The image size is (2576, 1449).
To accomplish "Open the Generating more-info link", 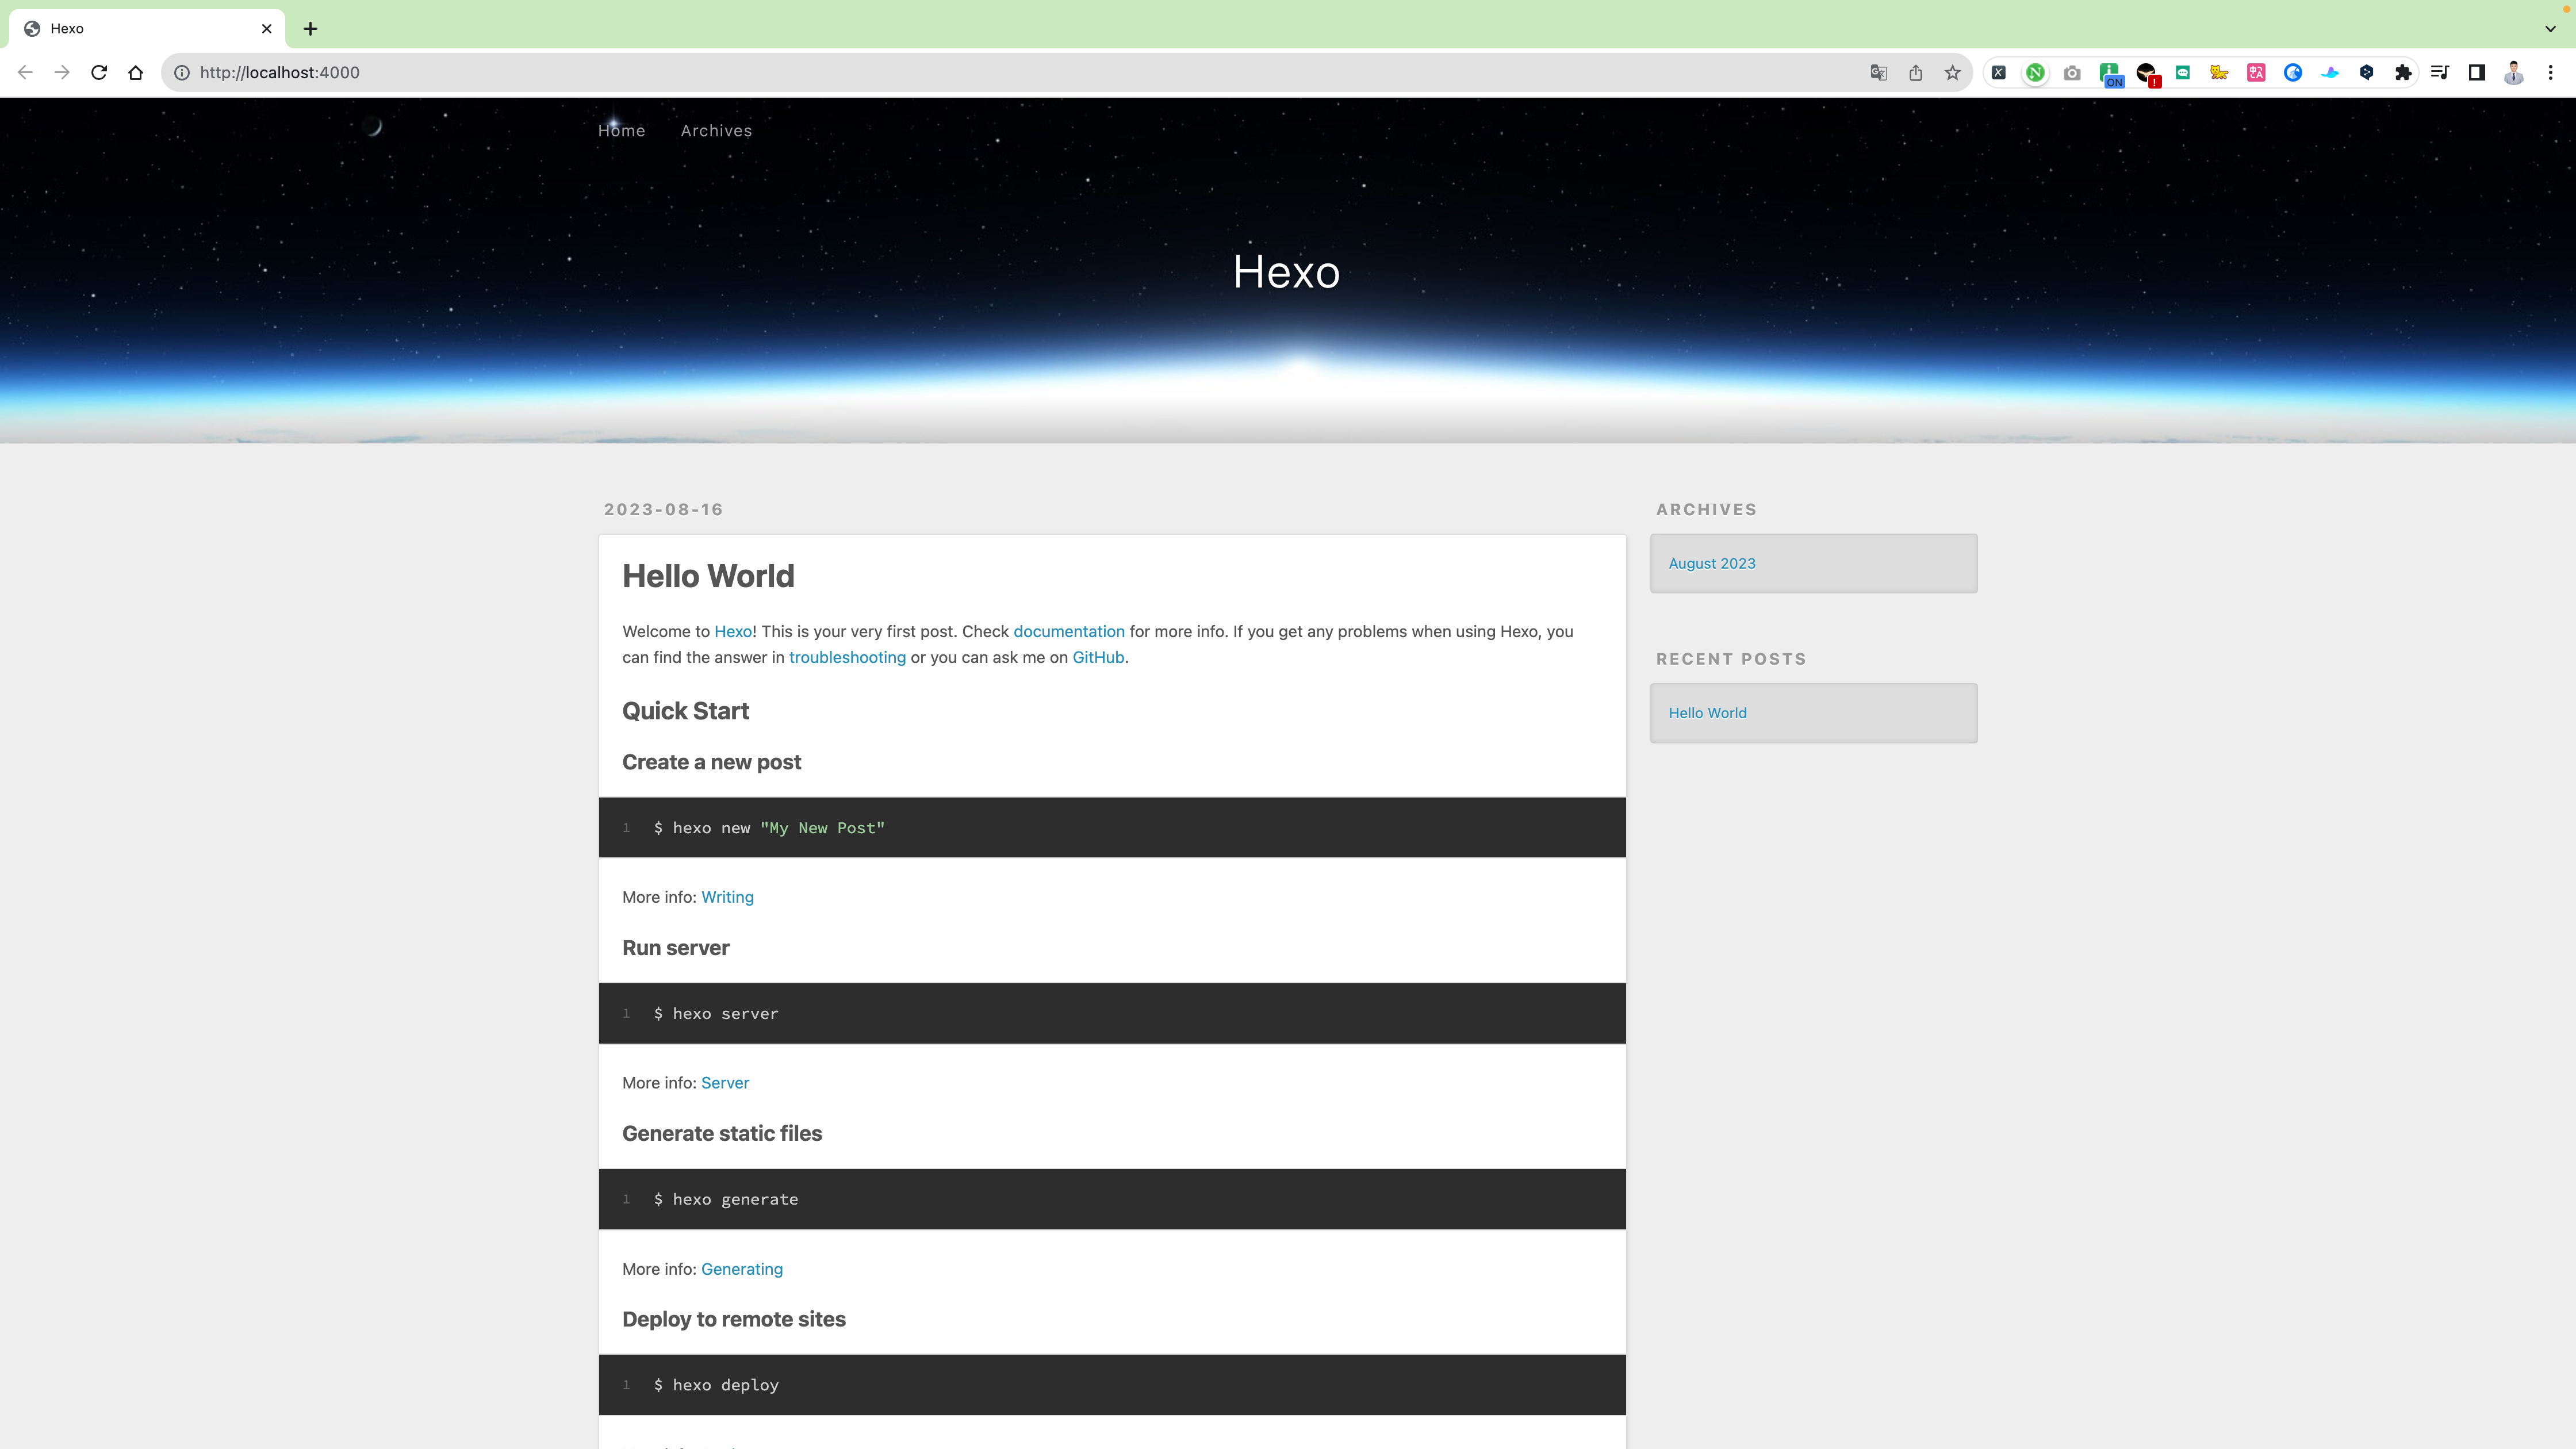I will 742,1269.
